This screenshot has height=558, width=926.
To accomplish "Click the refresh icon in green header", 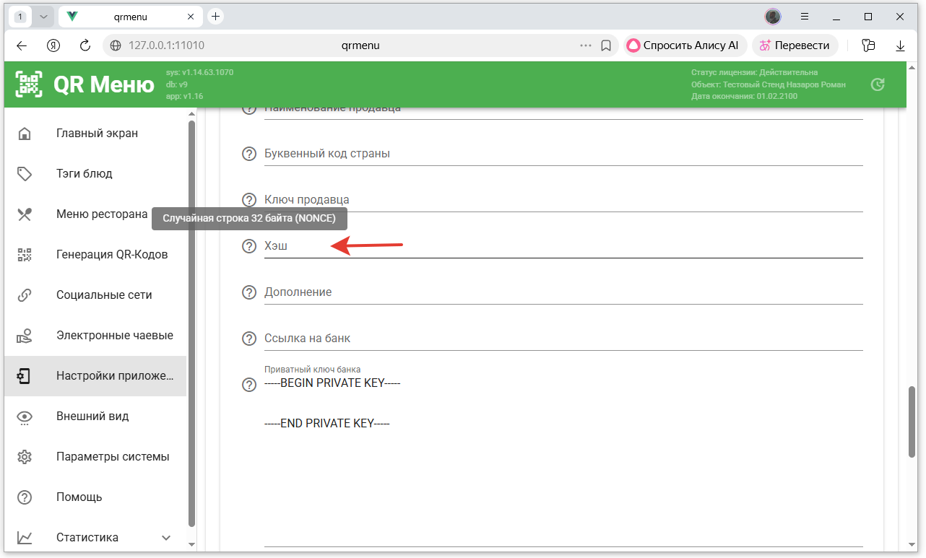I will pos(878,84).
